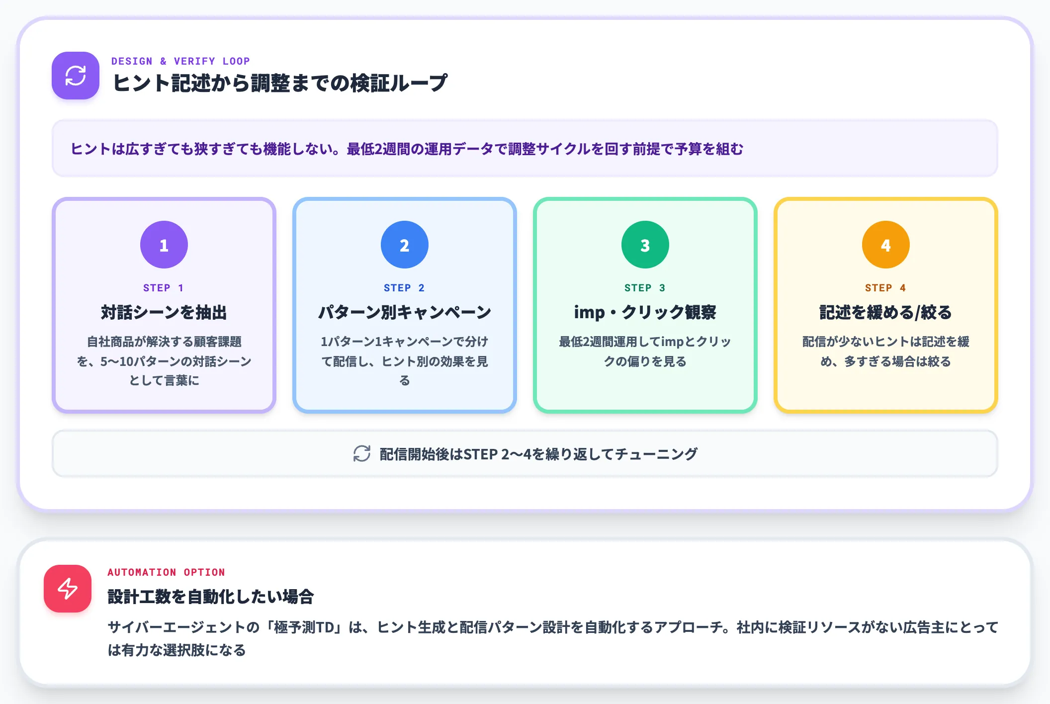This screenshot has height=704, width=1050.
Task: Click the title 記述を緩める/絞る
Action: point(886,312)
